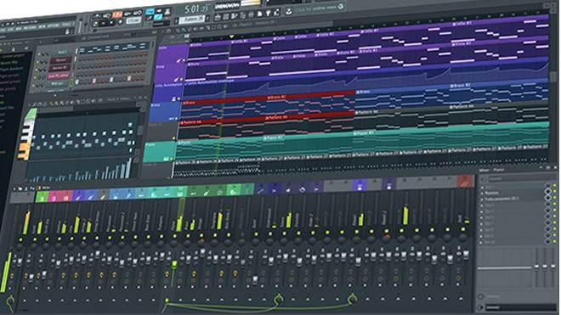This screenshot has width=561, height=315.
Task: Mute the Cello Automation track LED
Action: 178,98
